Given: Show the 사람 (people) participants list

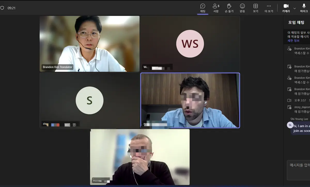Looking at the screenshot, I should tap(216, 8).
